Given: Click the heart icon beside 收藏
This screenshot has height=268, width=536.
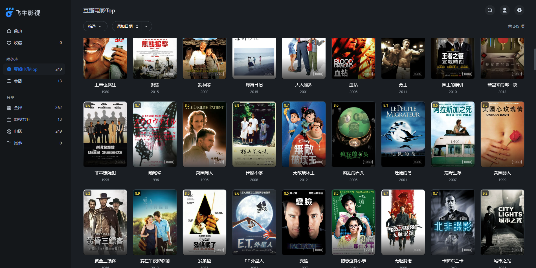Looking at the screenshot, I should (9, 43).
